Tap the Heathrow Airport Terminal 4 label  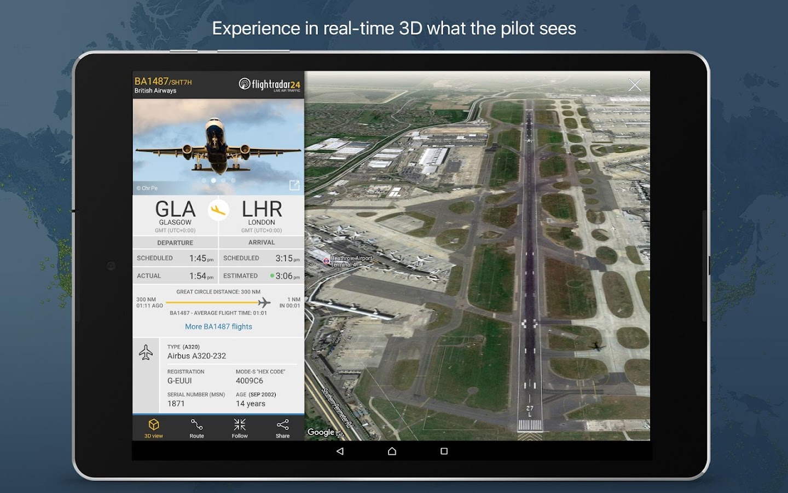[348, 261]
